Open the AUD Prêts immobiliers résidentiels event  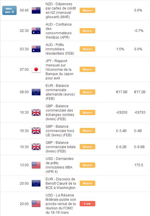[60, 49]
